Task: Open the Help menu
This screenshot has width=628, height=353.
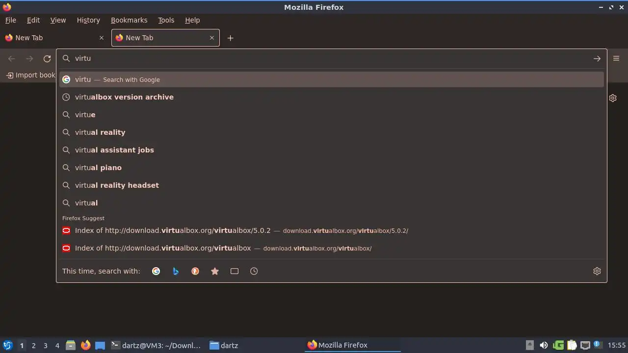Action: tap(192, 20)
